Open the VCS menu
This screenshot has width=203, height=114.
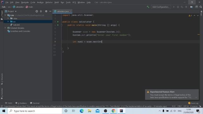pyautogui.click(x=74, y=2)
